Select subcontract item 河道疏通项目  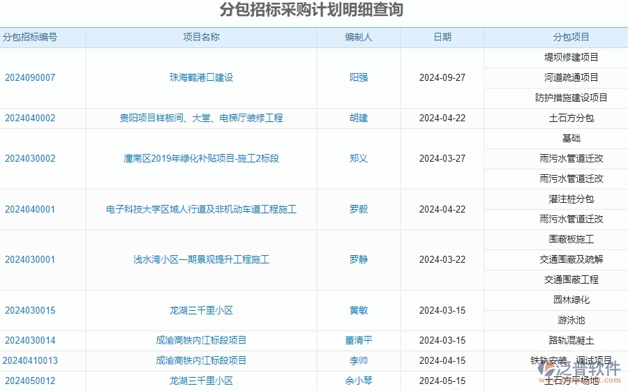point(571,77)
